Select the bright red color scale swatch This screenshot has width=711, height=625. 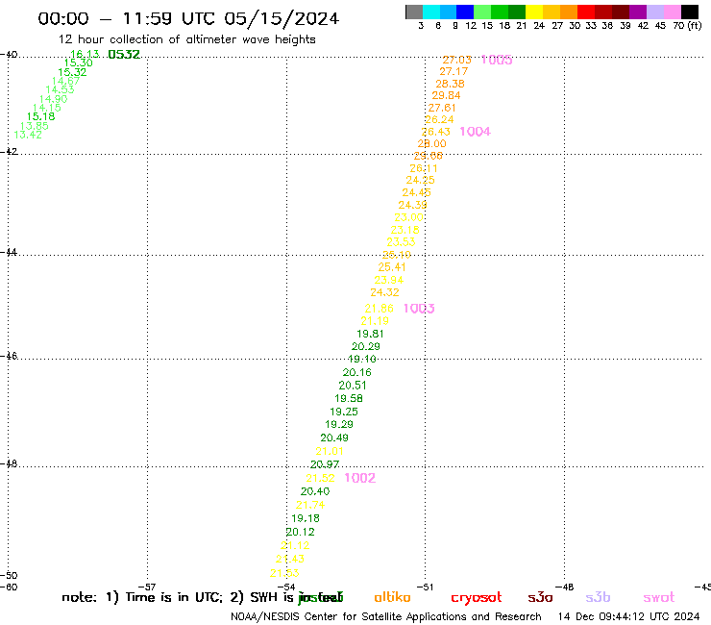click(x=586, y=12)
